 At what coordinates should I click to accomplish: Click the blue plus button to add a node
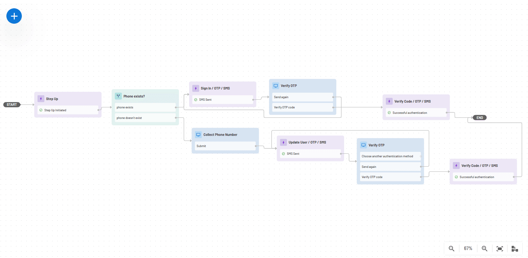[x=14, y=16]
